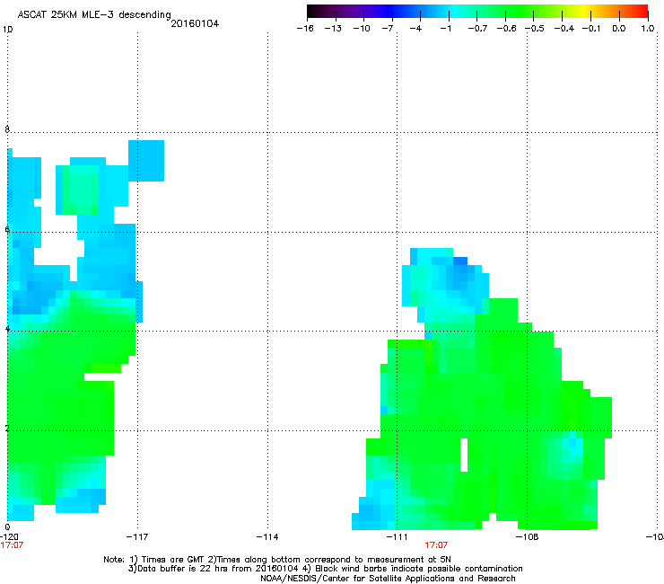Click the latitude axis label 8
The height and width of the screenshot is (584, 664).
tap(7, 129)
